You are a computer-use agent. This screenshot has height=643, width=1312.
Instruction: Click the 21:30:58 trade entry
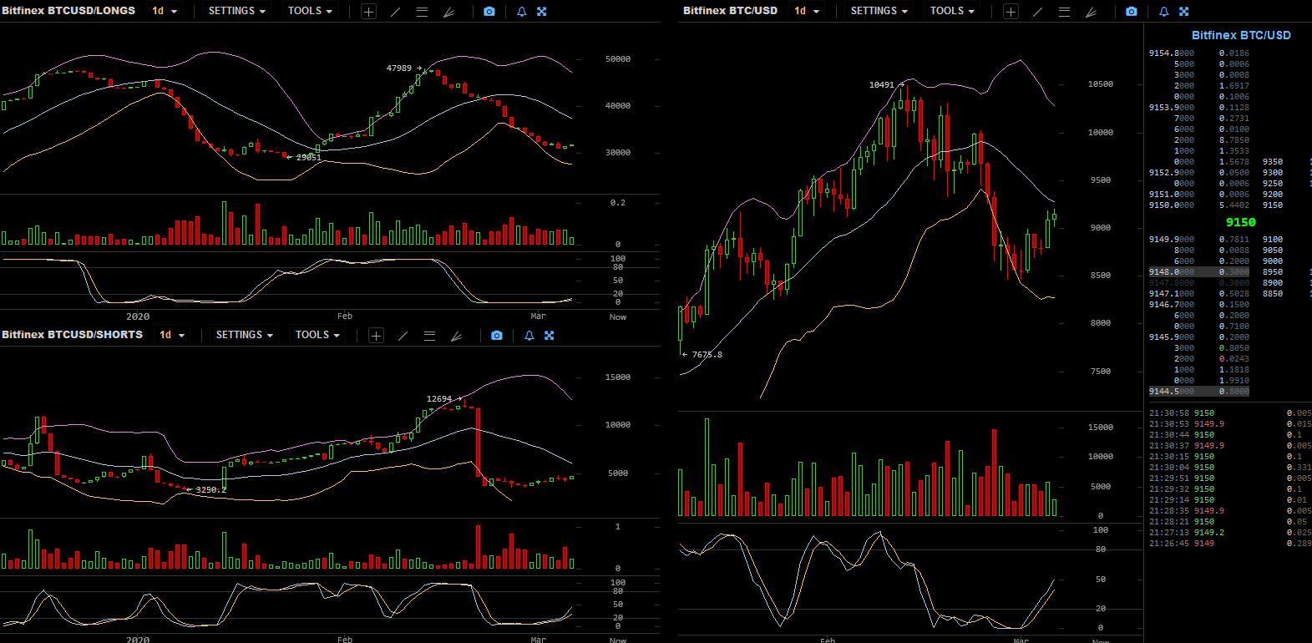point(1229,413)
